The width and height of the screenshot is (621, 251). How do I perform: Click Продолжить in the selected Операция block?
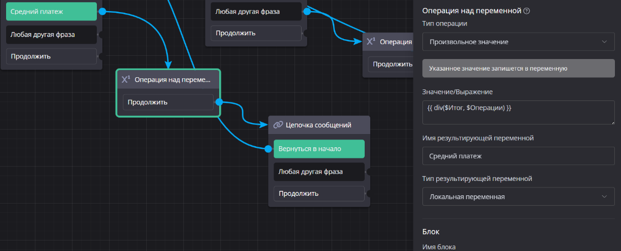point(168,102)
